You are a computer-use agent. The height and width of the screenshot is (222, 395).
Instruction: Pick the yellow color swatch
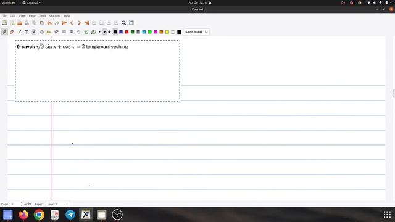point(167,32)
